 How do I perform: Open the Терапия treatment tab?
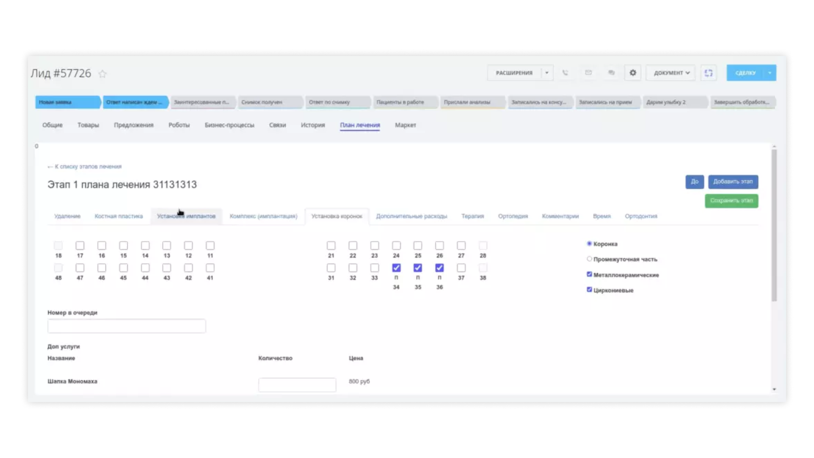[472, 216]
